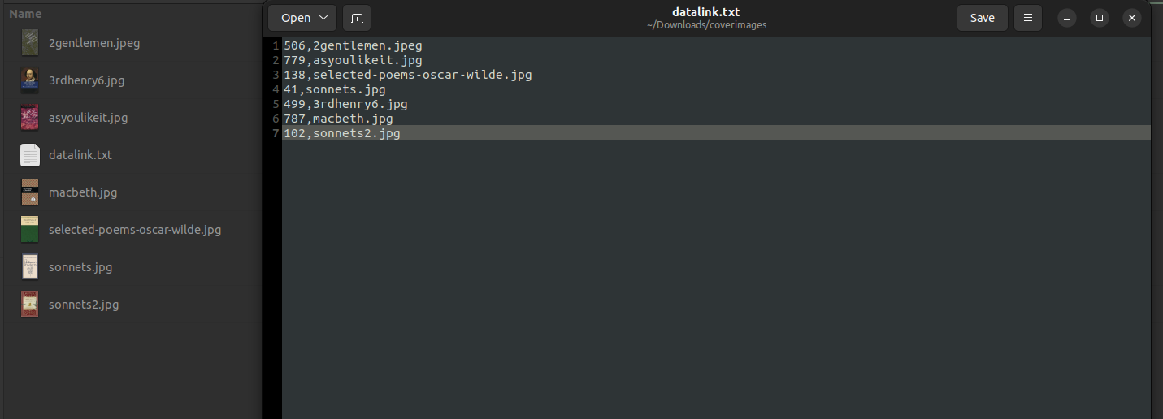Select the datalink.txt file name in list
The height and width of the screenshot is (419, 1163).
coord(80,155)
